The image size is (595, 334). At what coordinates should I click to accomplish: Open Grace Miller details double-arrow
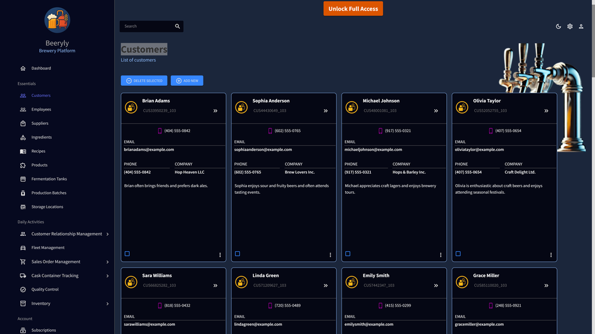click(x=546, y=286)
